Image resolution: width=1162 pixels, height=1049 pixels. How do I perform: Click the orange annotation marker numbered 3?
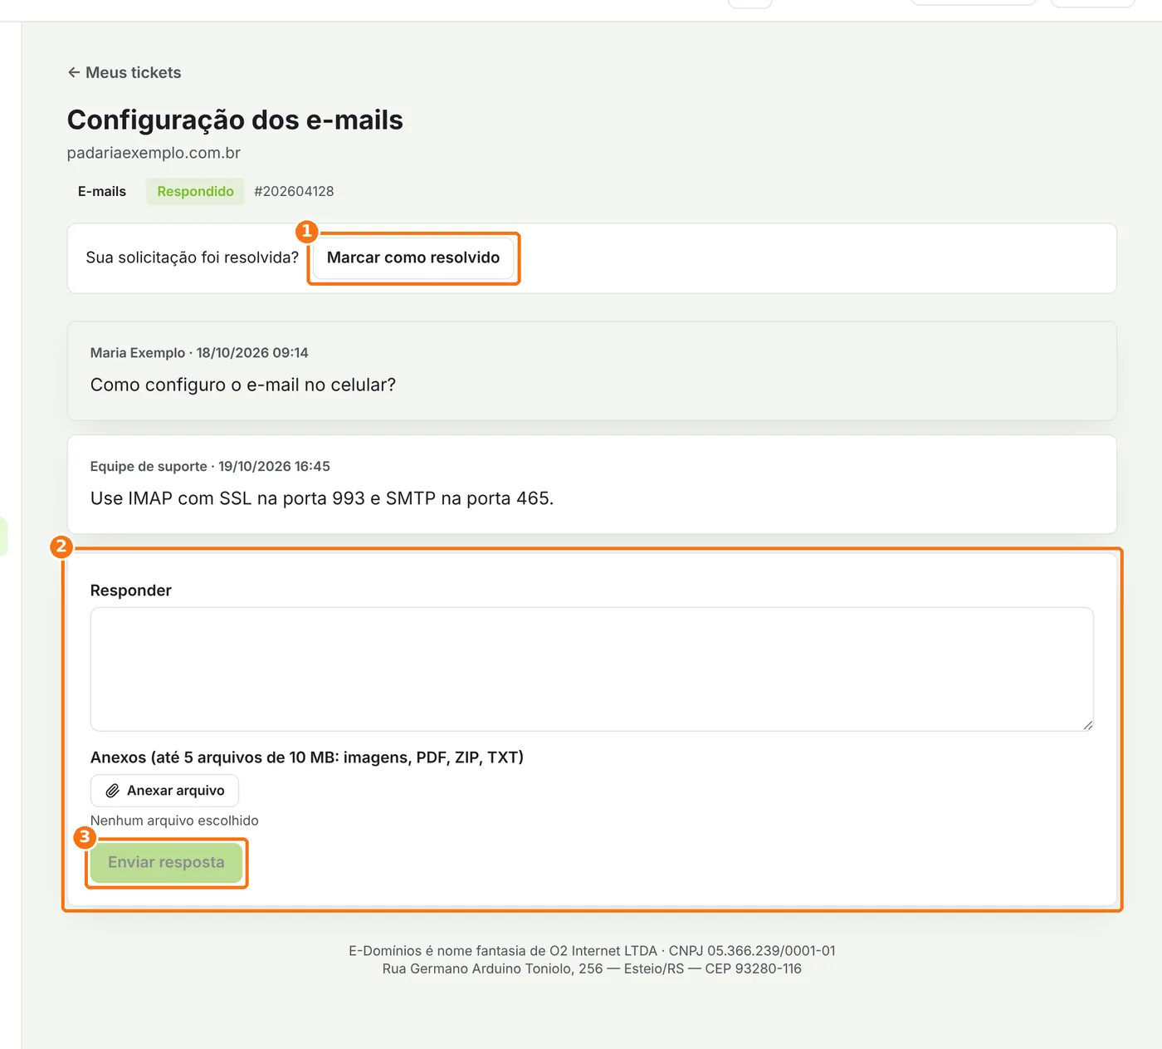click(85, 837)
